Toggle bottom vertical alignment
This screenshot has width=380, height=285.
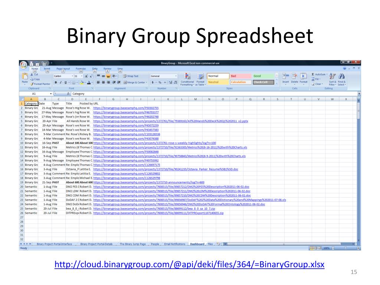coord(108,76)
